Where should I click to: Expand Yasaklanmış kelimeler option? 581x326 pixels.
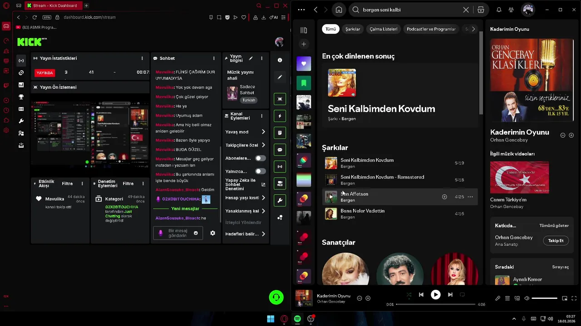tap(245, 211)
